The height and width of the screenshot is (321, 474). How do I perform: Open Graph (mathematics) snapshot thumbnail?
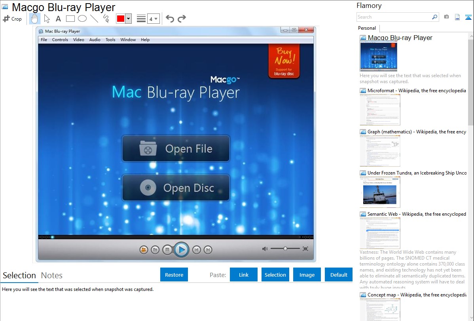click(380, 151)
